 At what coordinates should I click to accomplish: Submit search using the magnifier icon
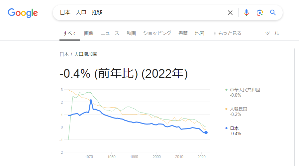[x=273, y=13]
